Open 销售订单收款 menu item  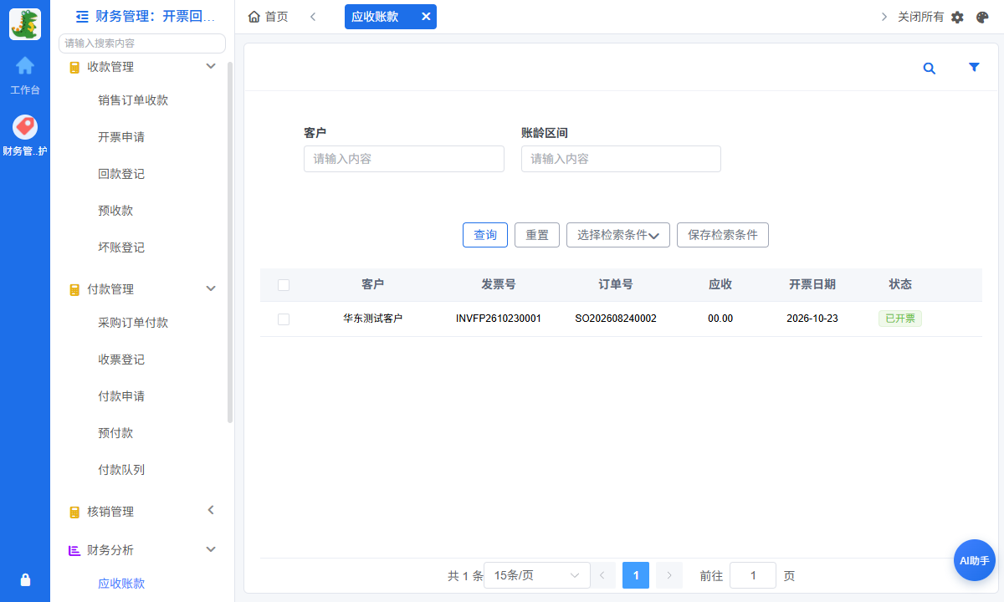pyautogui.click(x=133, y=100)
